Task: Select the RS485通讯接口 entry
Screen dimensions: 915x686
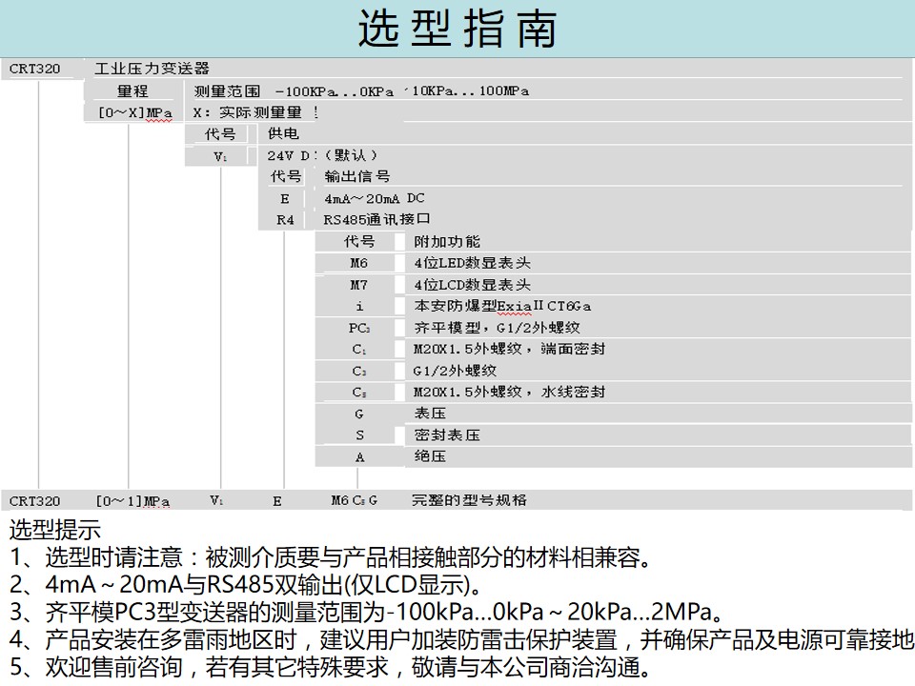Action: [x=376, y=220]
